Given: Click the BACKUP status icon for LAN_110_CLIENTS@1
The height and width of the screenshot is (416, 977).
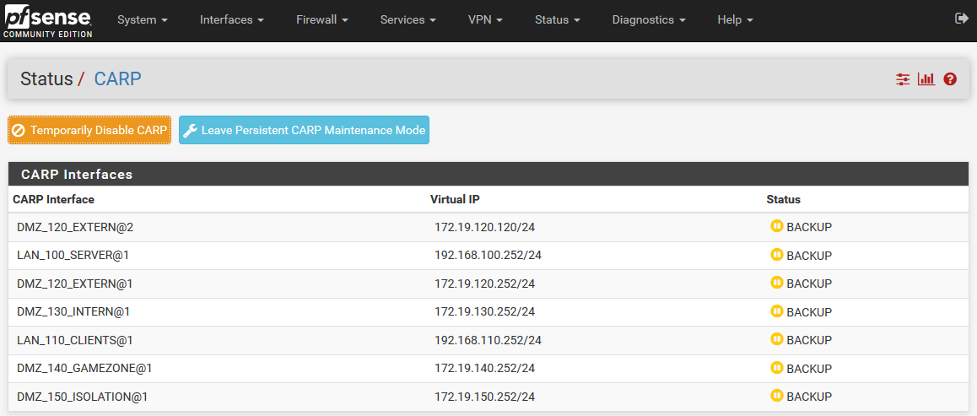Looking at the screenshot, I should coord(776,339).
